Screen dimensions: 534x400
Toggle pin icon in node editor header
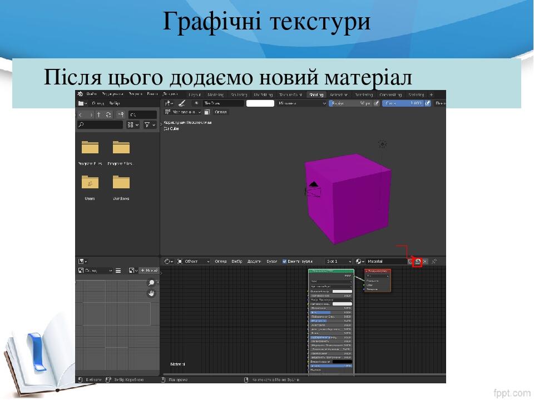coord(434,262)
